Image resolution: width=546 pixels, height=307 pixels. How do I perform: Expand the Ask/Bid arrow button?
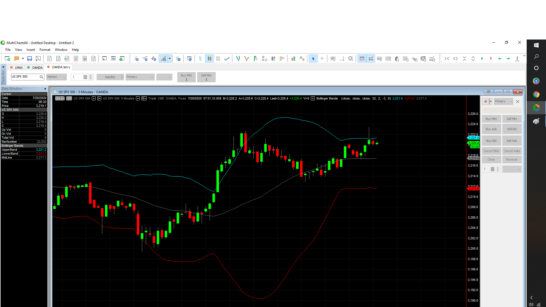point(123,77)
